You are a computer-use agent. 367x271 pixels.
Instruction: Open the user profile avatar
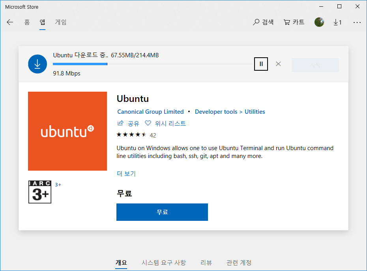pyautogui.click(x=319, y=22)
